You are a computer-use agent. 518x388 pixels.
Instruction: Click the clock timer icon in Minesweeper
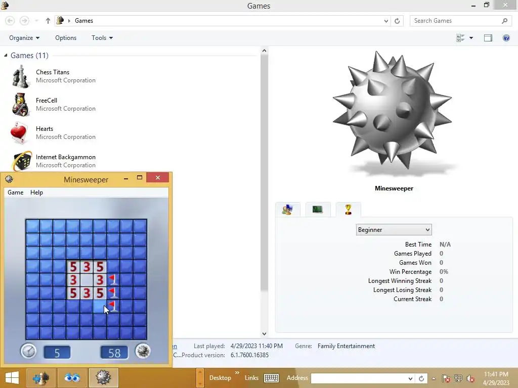point(28,351)
